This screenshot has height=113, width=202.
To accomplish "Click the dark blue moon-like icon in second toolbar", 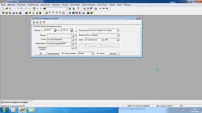I will 14,13.
